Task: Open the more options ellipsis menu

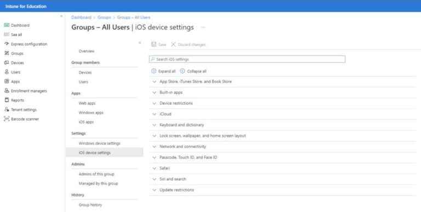Action: tap(203, 27)
